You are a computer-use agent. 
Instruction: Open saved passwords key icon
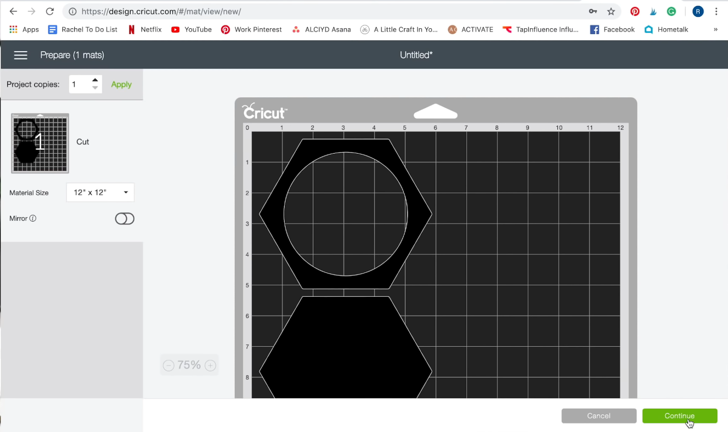593,11
